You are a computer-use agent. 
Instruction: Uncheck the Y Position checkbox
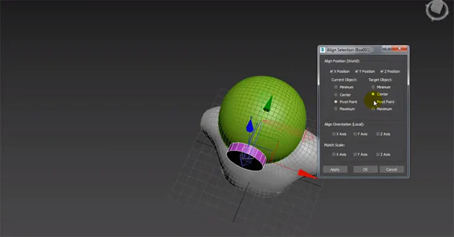click(357, 71)
